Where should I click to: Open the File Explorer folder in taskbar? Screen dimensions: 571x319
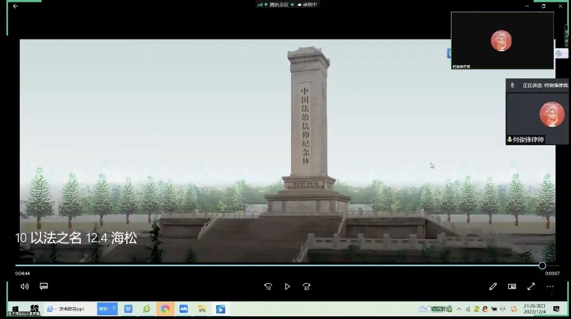click(202, 309)
